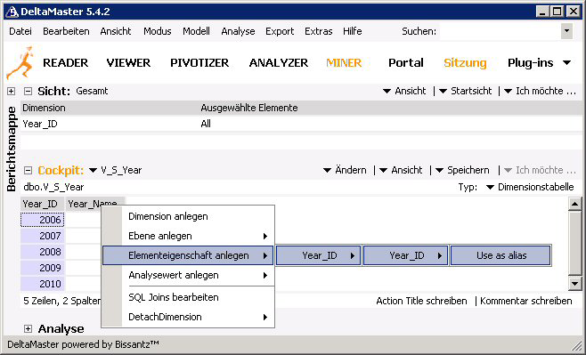This screenshot has width=586, height=355.
Task: Click the Year_ID column header
Action: click(x=42, y=204)
